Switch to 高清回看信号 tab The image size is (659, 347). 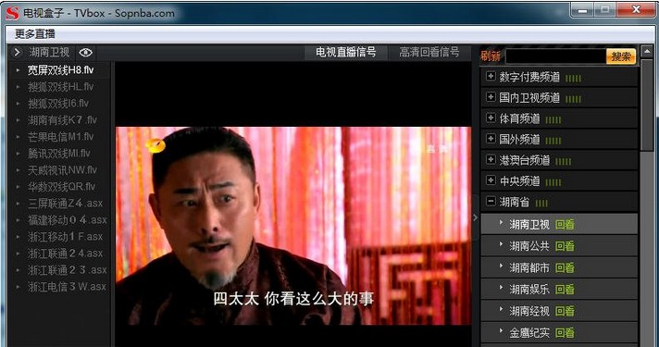tap(429, 52)
